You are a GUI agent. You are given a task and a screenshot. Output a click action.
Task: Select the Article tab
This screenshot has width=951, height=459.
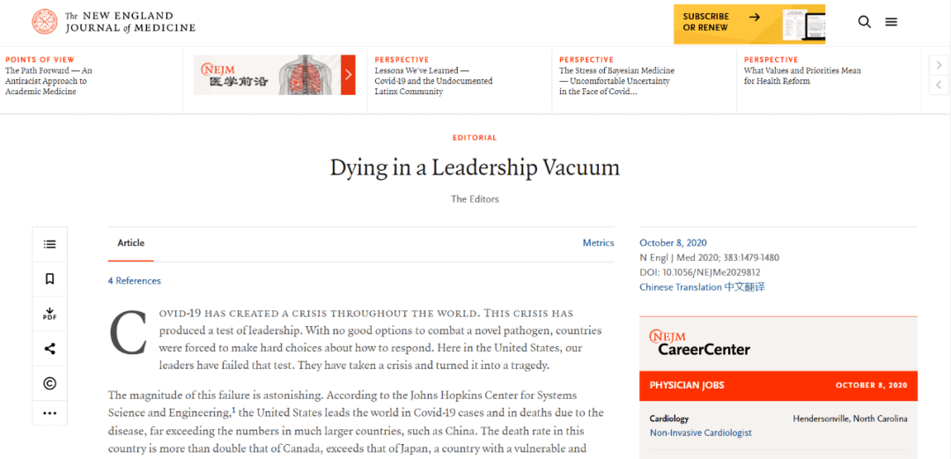tap(131, 243)
